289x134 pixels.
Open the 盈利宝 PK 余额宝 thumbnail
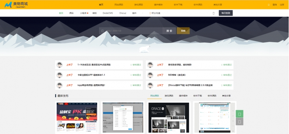coord(77,118)
